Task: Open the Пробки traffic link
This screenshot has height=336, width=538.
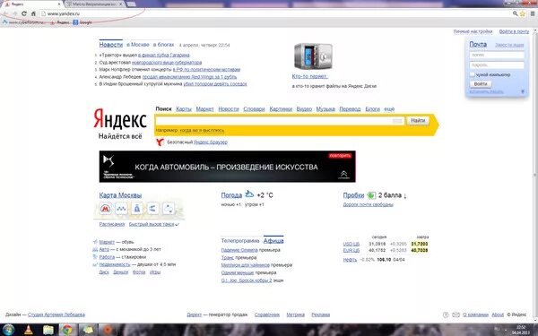Action: pos(353,195)
